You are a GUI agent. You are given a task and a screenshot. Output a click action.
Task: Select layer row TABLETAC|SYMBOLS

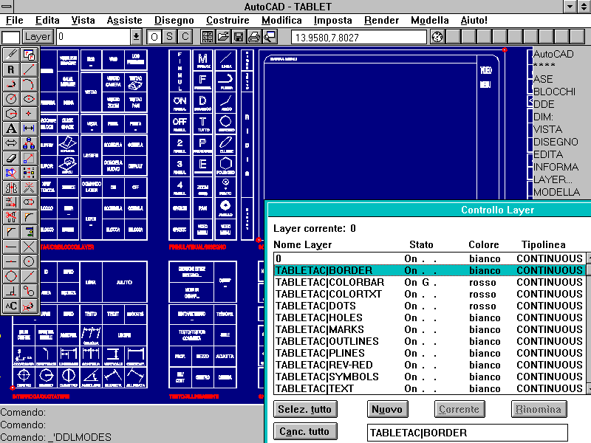pyautogui.click(x=429, y=377)
